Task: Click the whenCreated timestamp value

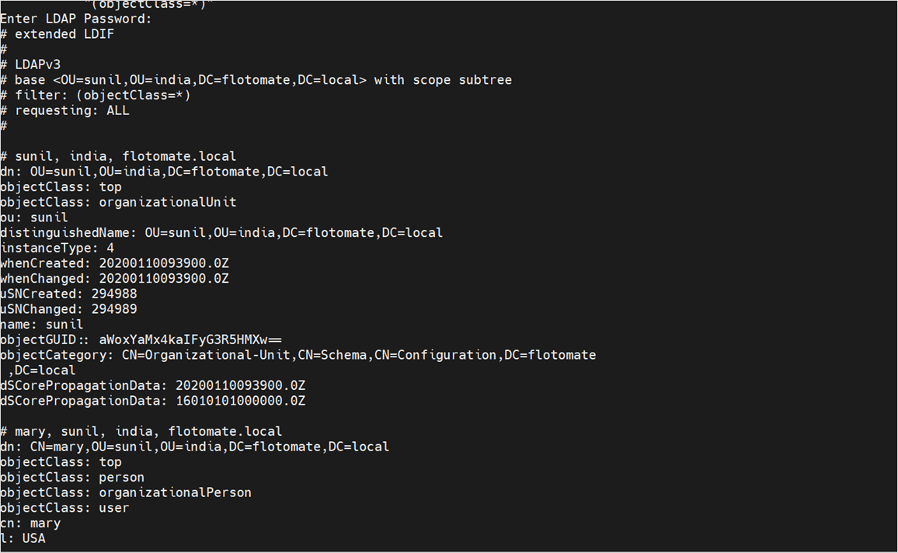Action: click(x=164, y=263)
